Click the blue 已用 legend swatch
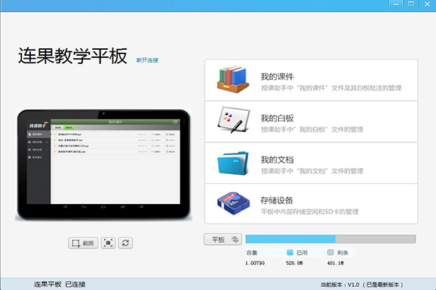Screen dimensions: 436x290 290,252
